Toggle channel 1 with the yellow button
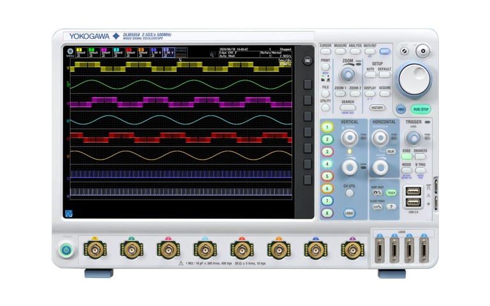This screenshot has width=490, height=306. [x=327, y=127]
